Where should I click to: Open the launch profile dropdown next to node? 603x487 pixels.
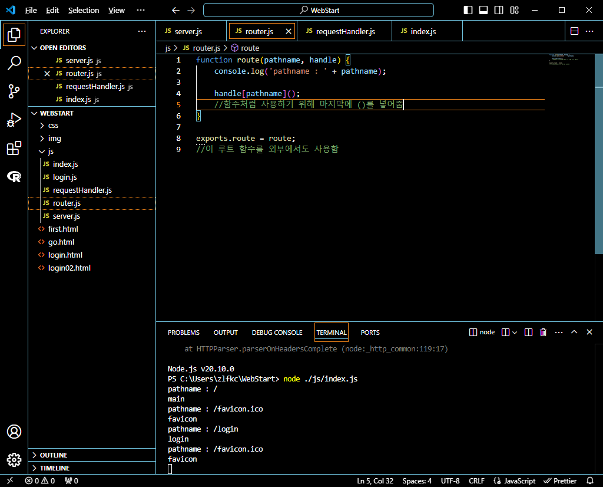pyautogui.click(x=515, y=333)
